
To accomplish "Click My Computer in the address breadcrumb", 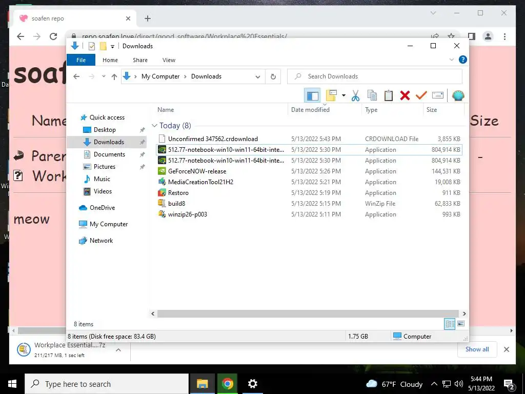I will point(160,76).
